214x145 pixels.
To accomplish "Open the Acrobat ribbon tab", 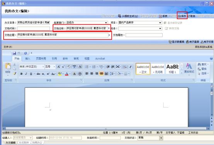I will (100, 58).
